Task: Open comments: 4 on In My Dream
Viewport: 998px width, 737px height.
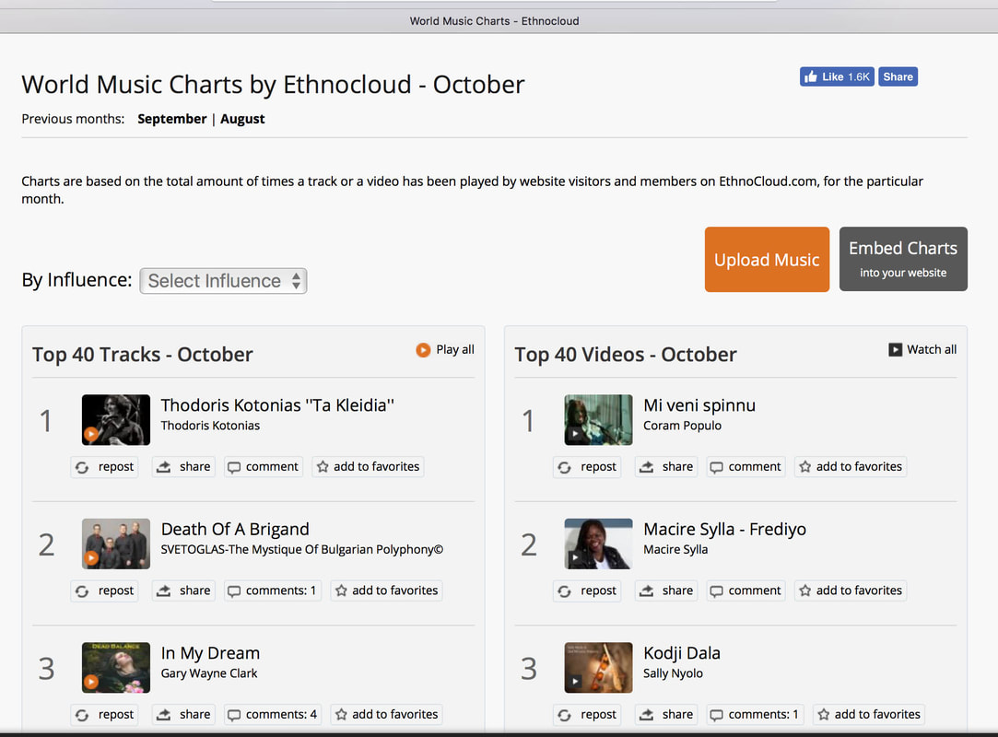Action: tap(273, 715)
